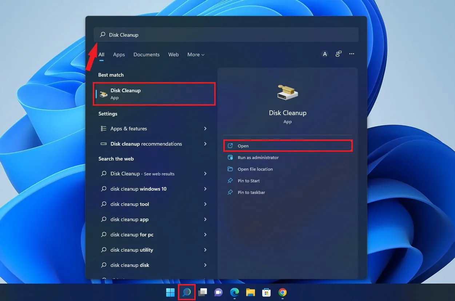The width and height of the screenshot is (455, 301).
Task: Click the Open icon with arrow
Action: 230,146
